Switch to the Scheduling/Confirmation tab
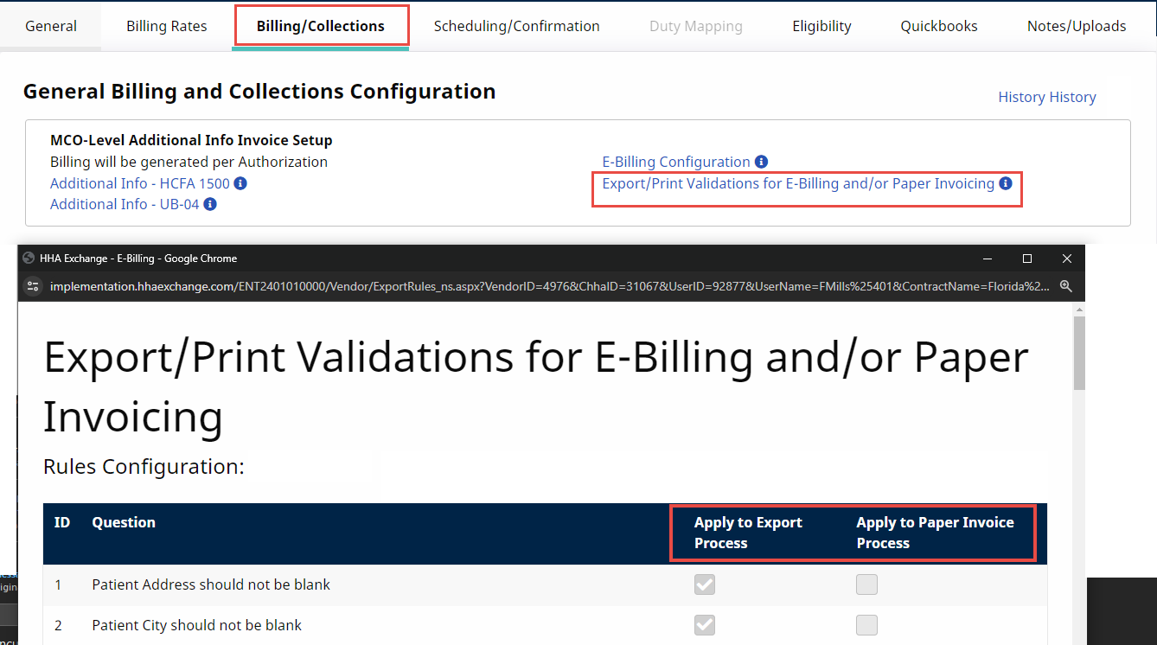Viewport: 1157px width, 645px height. coord(516,25)
